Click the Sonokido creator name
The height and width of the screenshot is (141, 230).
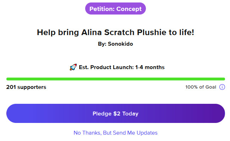pos(120,44)
